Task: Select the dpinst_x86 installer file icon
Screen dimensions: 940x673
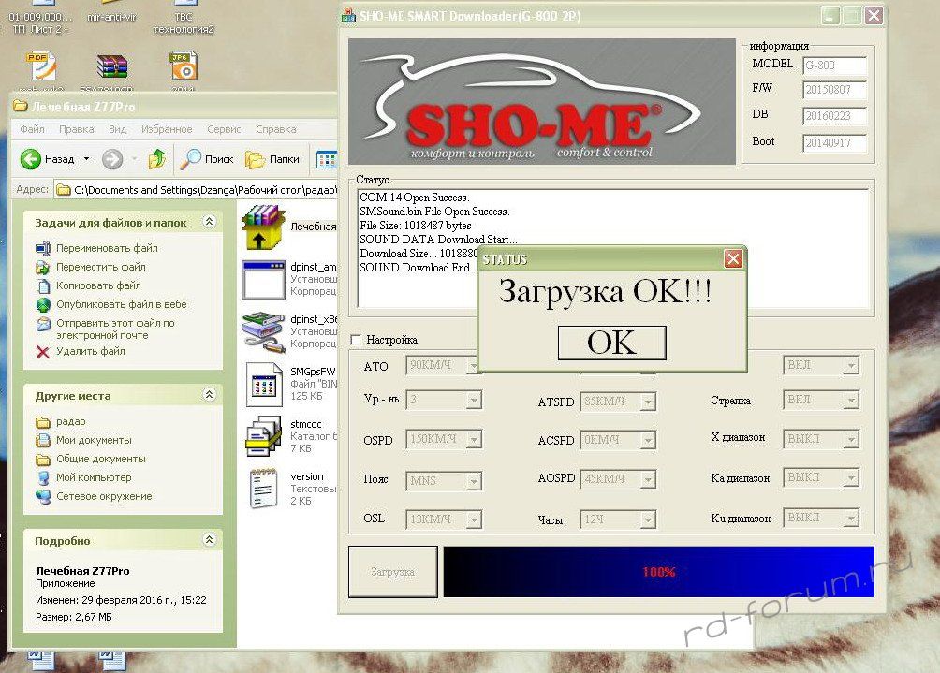Action: [263, 331]
